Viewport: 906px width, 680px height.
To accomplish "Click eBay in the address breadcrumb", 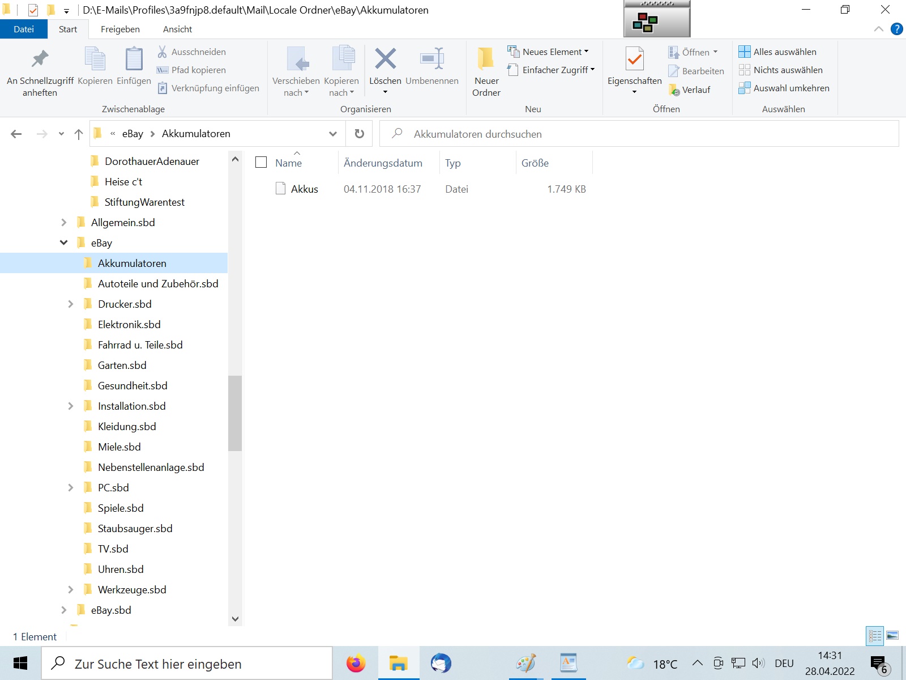I will click(133, 134).
